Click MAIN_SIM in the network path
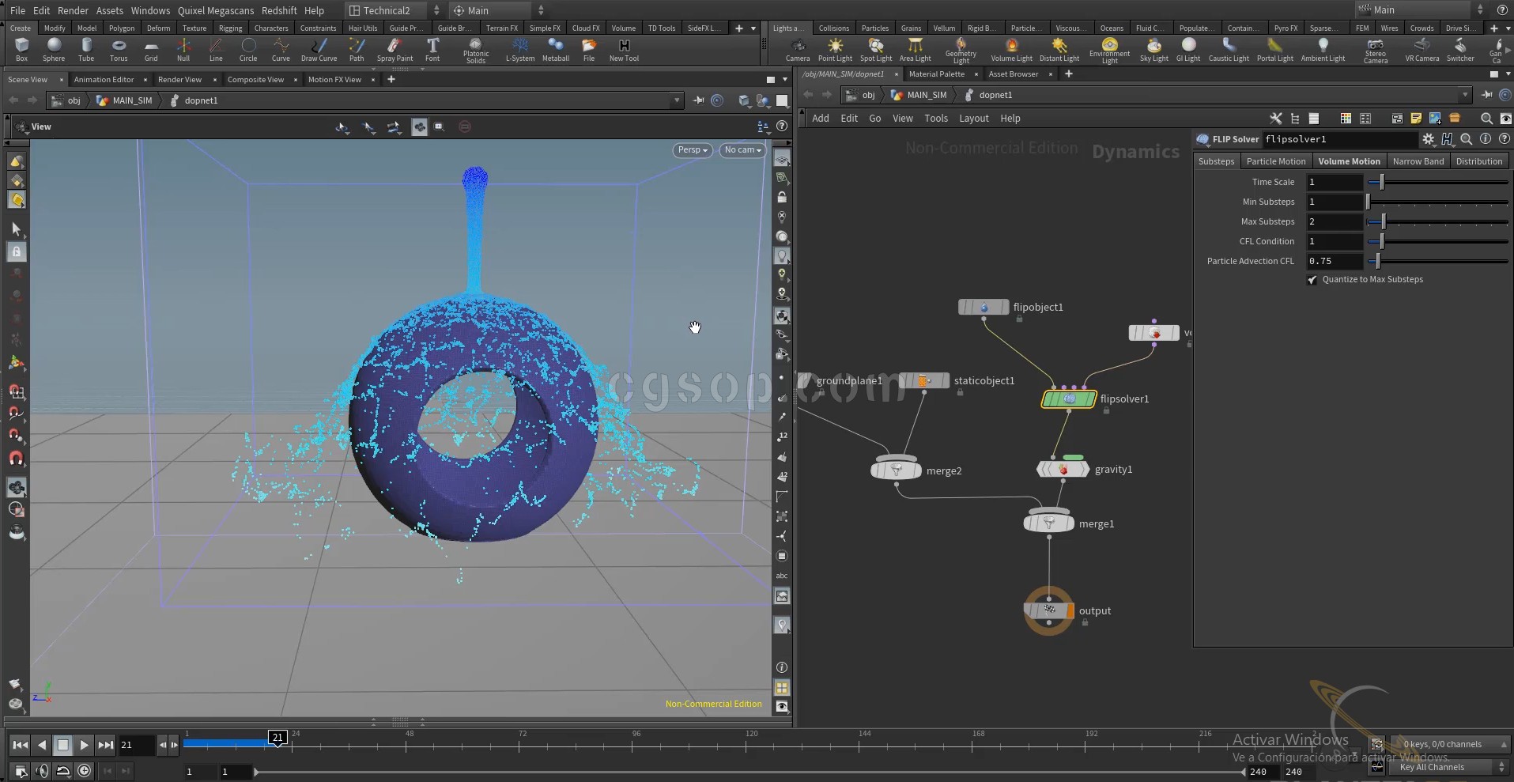 coord(926,95)
